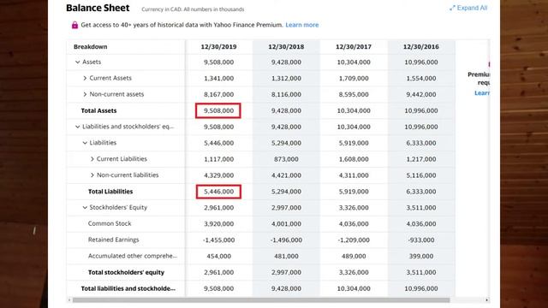
Task: Click the right scroll arrow of the table
Action: click(x=486, y=300)
